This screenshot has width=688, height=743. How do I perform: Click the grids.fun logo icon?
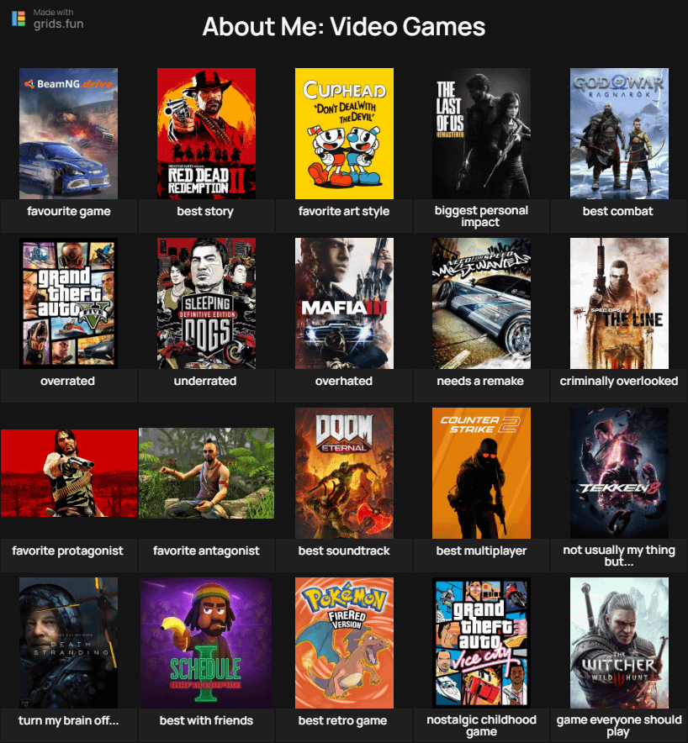coord(19,18)
